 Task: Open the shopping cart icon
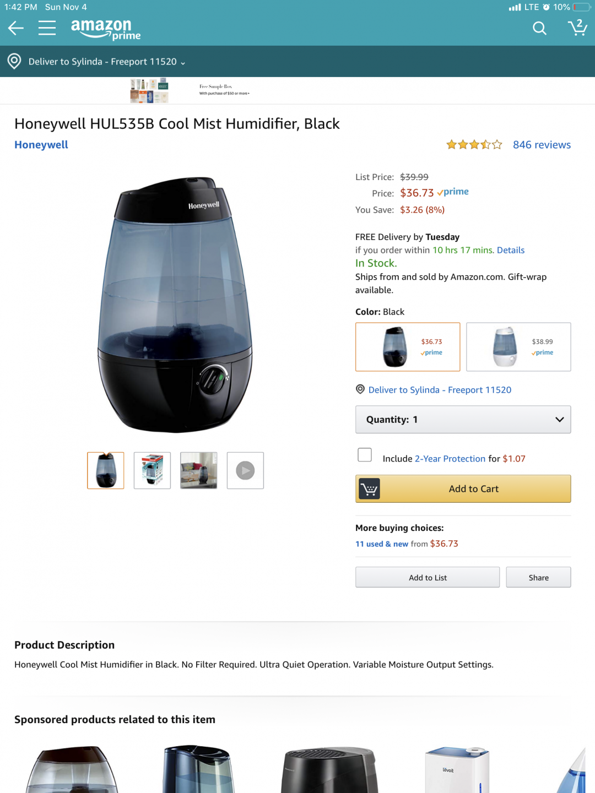pyautogui.click(x=577, y=28)
